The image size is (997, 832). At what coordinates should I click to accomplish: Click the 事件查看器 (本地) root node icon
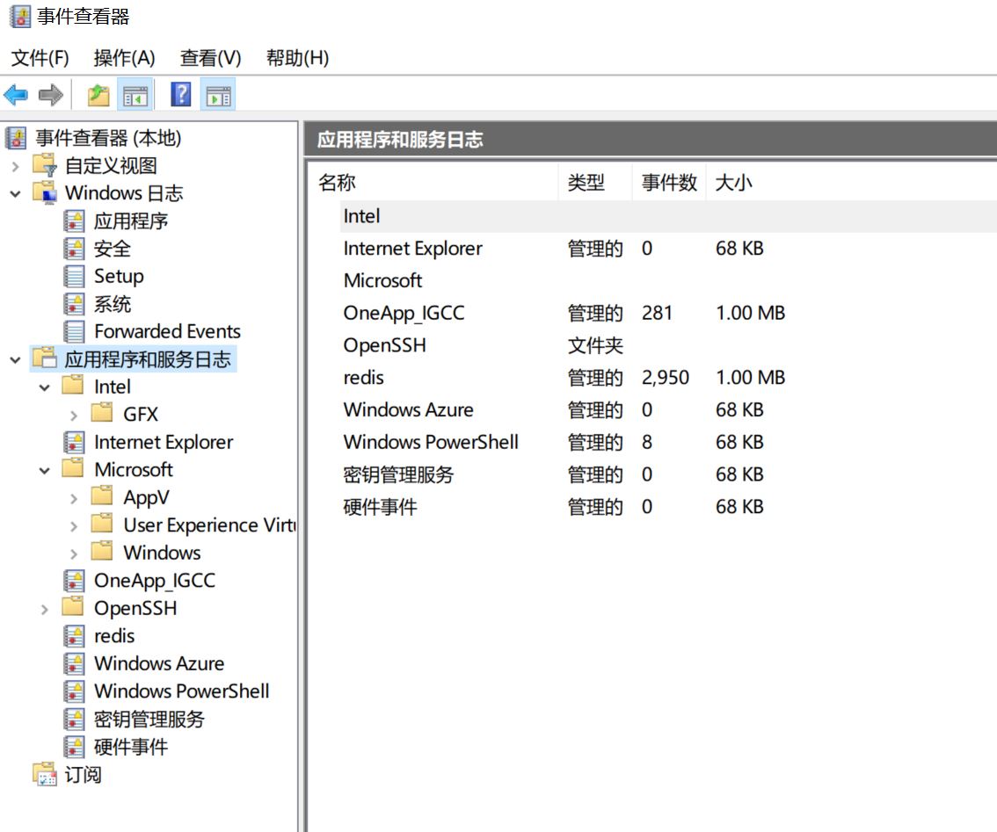16,137
